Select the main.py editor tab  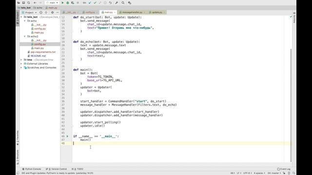point(108,12)
